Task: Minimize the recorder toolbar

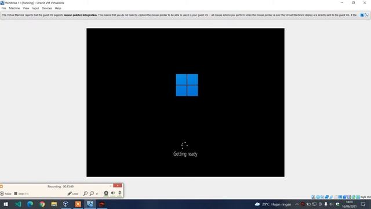Action: tap(110, 186)
